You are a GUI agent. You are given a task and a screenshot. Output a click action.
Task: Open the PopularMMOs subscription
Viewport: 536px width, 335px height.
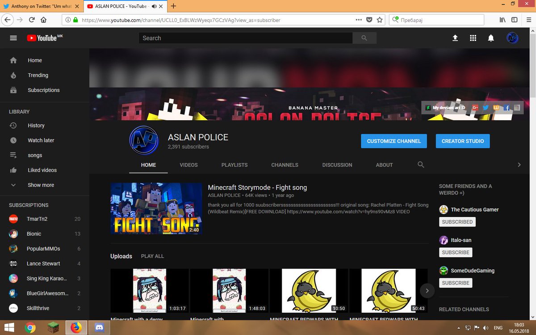45,248
